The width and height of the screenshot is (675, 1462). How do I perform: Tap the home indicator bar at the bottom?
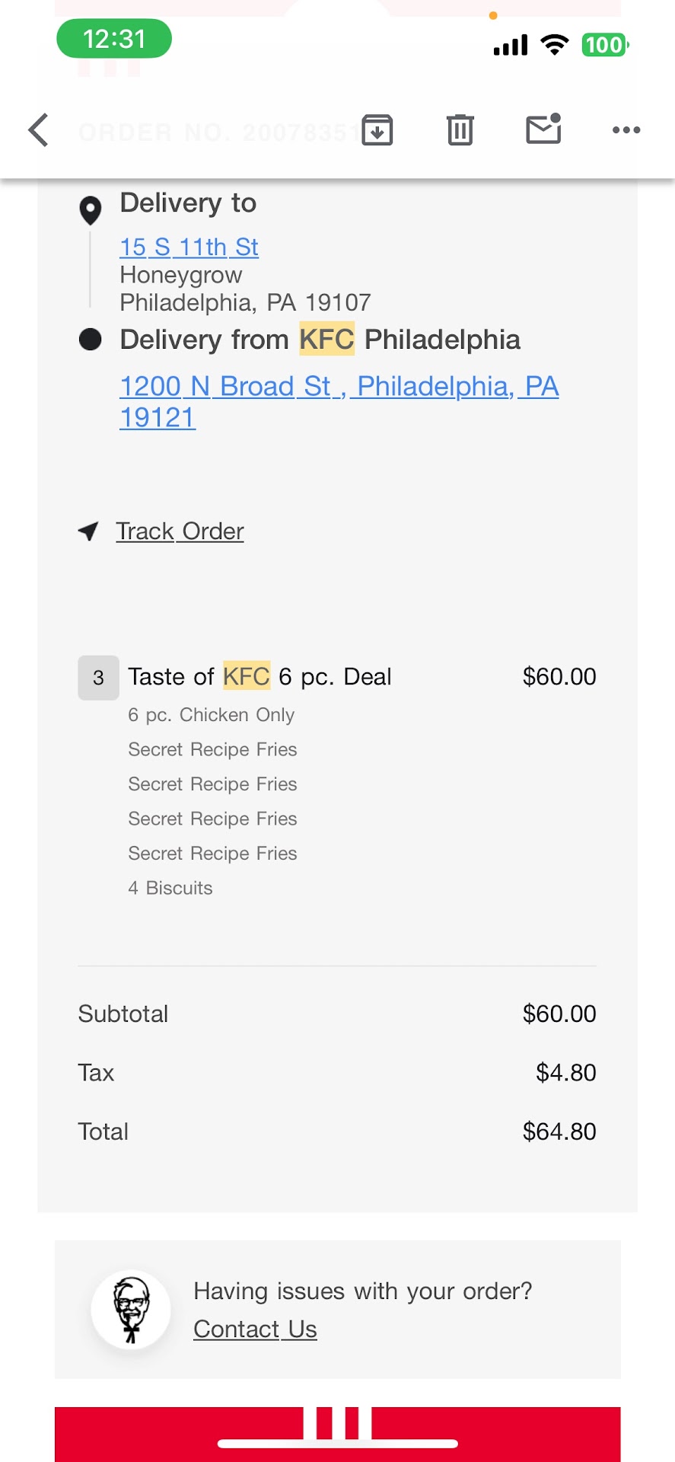[x=337, y=1443]
